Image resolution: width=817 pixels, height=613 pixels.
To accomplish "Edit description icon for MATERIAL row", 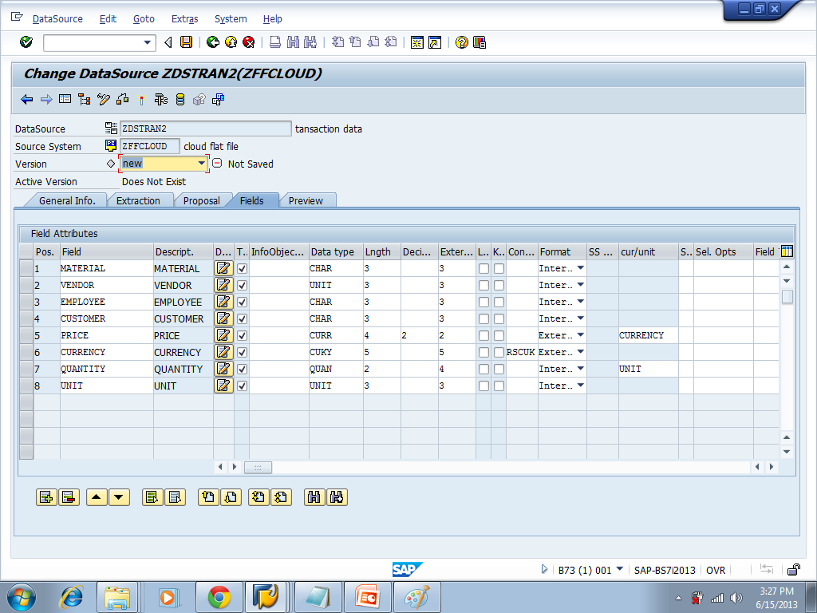I will [223, 268].
